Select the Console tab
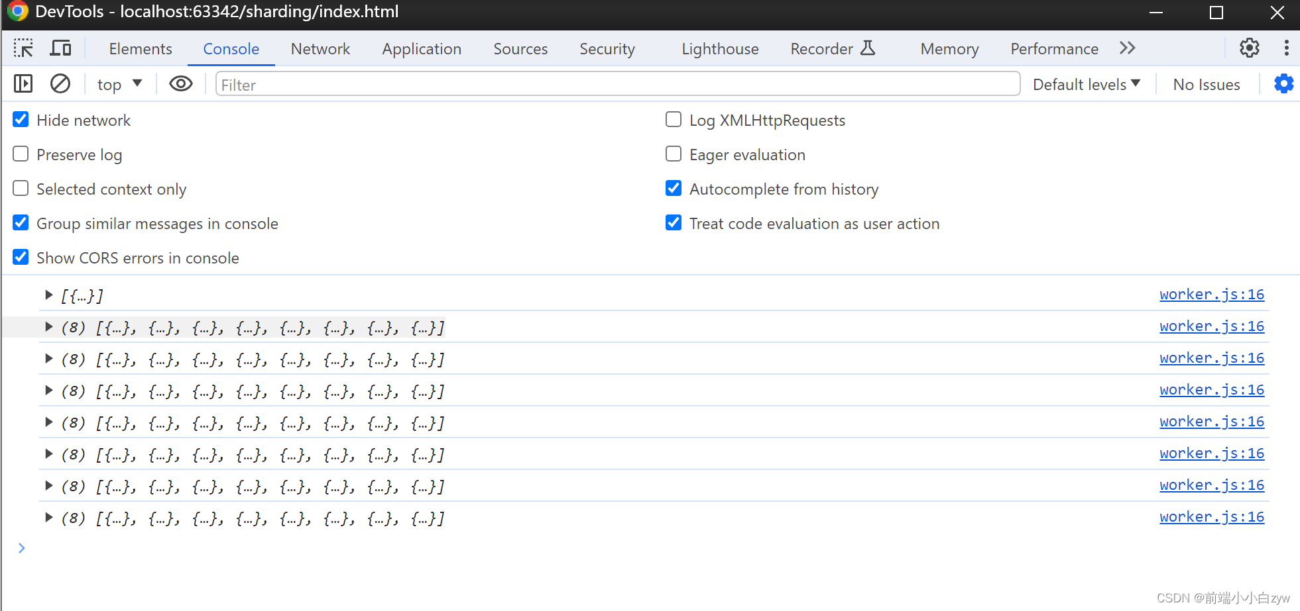This screenshot has height=611, width=1300. pos(231,49)
